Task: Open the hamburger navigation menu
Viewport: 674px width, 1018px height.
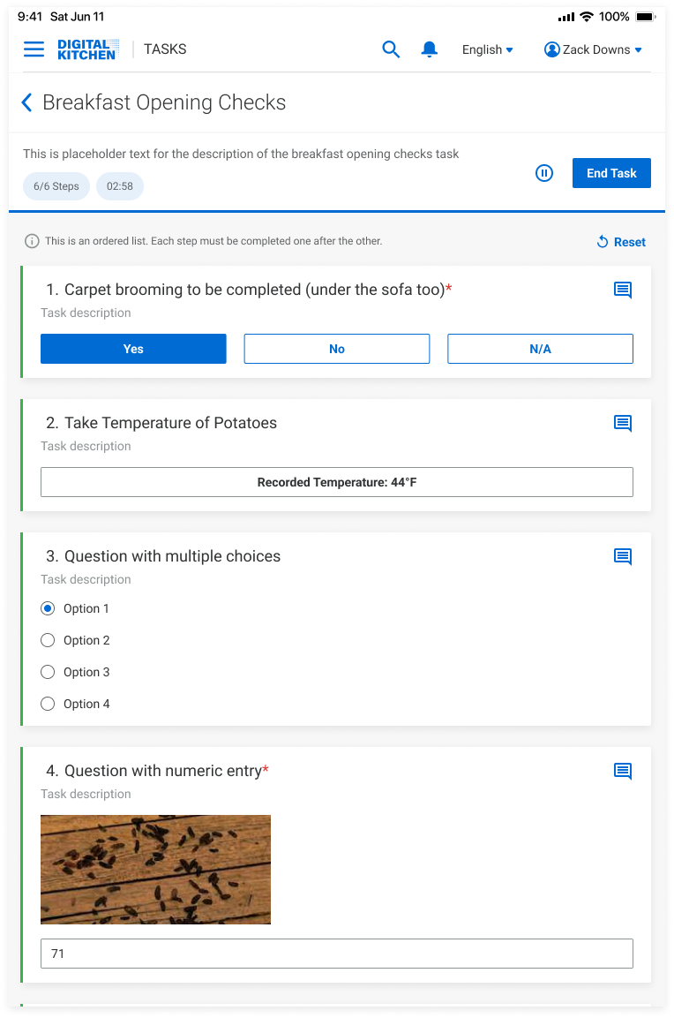Action: coord(34,49)
